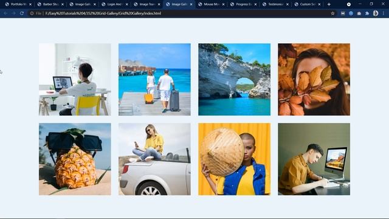Open the first extension icon after bookmark star
The width and height of the screenshot is (389, 219).
click(343, 13)
